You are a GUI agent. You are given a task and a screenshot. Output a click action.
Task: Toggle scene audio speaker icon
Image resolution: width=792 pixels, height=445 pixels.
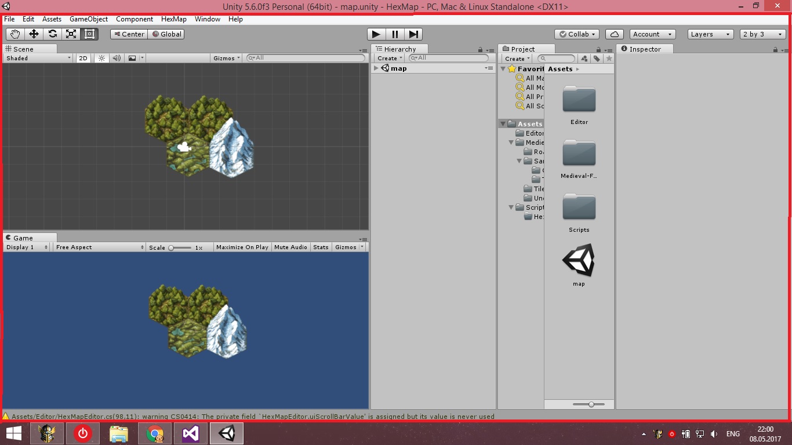point(117,58)
